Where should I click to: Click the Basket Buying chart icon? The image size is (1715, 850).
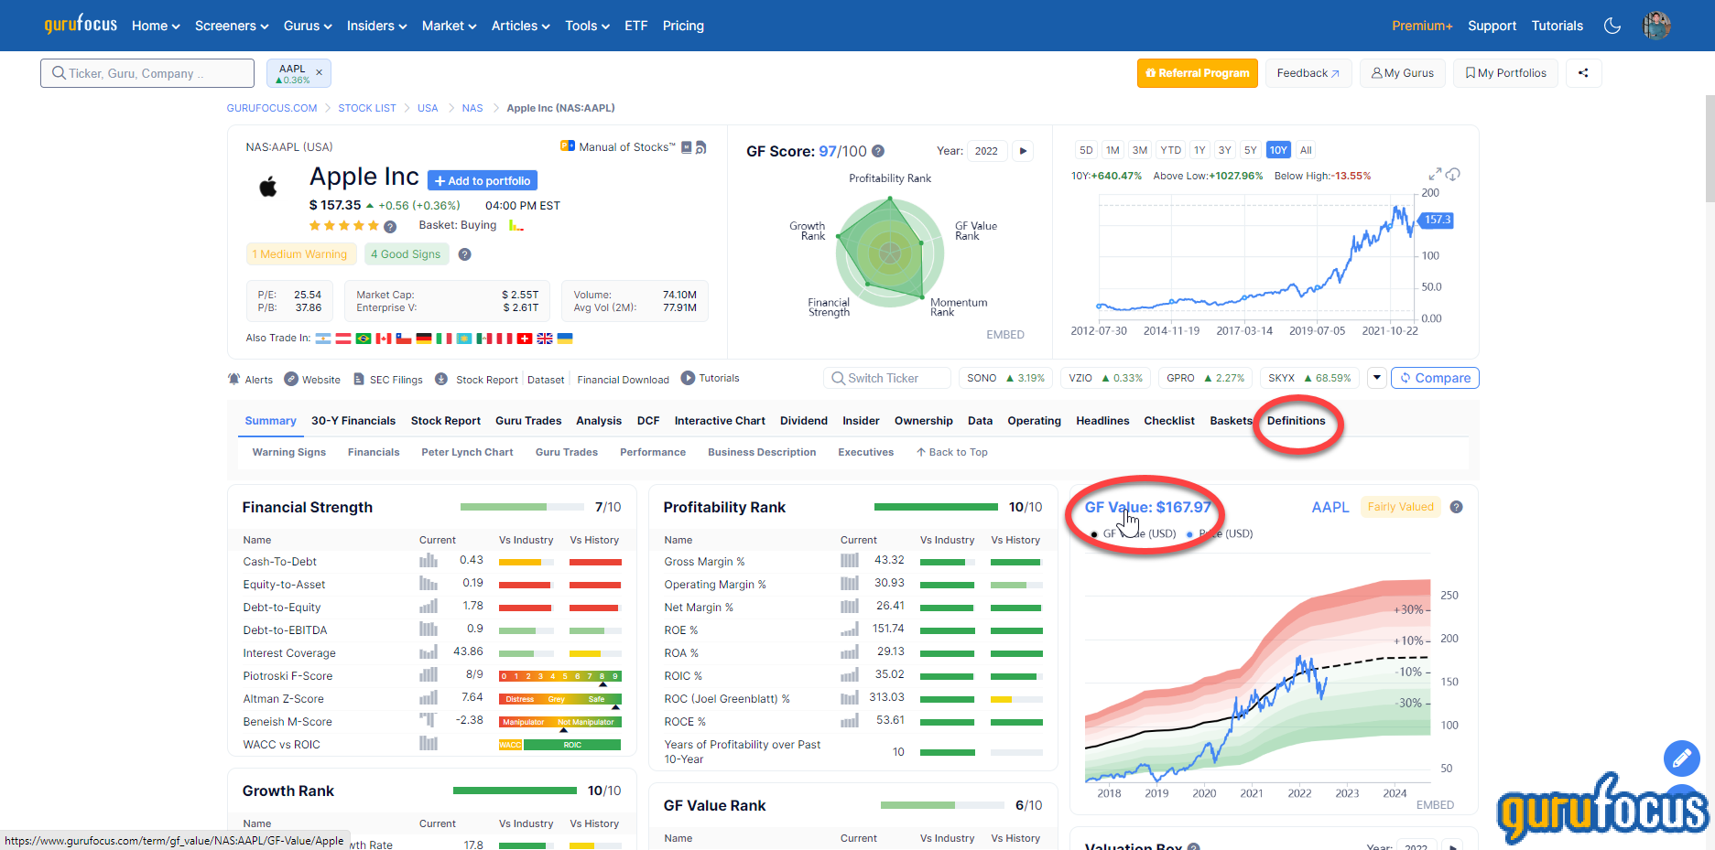click(516, 225)
